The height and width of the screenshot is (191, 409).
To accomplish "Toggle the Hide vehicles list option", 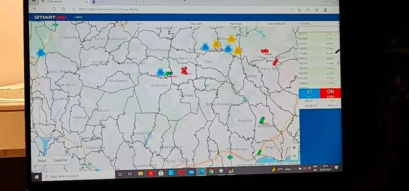I will (x=277, y=24).
